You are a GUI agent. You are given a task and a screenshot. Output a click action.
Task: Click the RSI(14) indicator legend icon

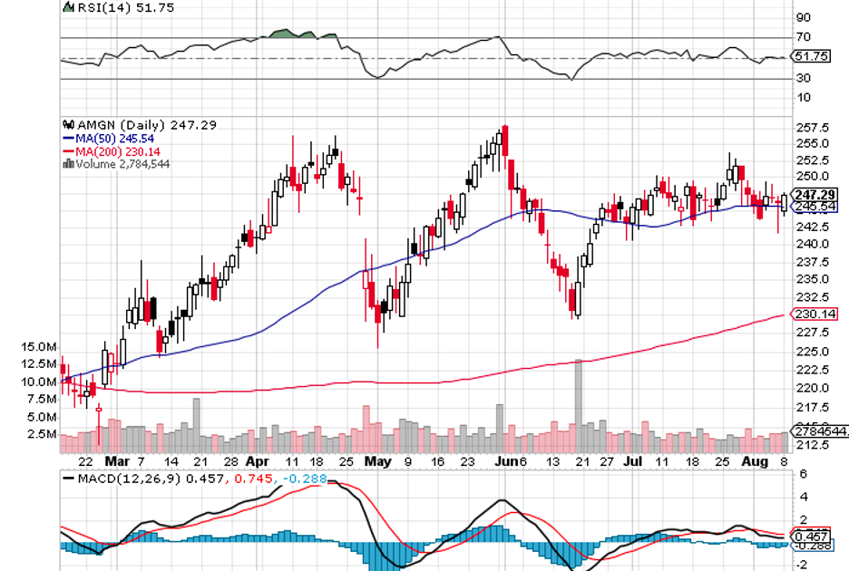(67, 7)
